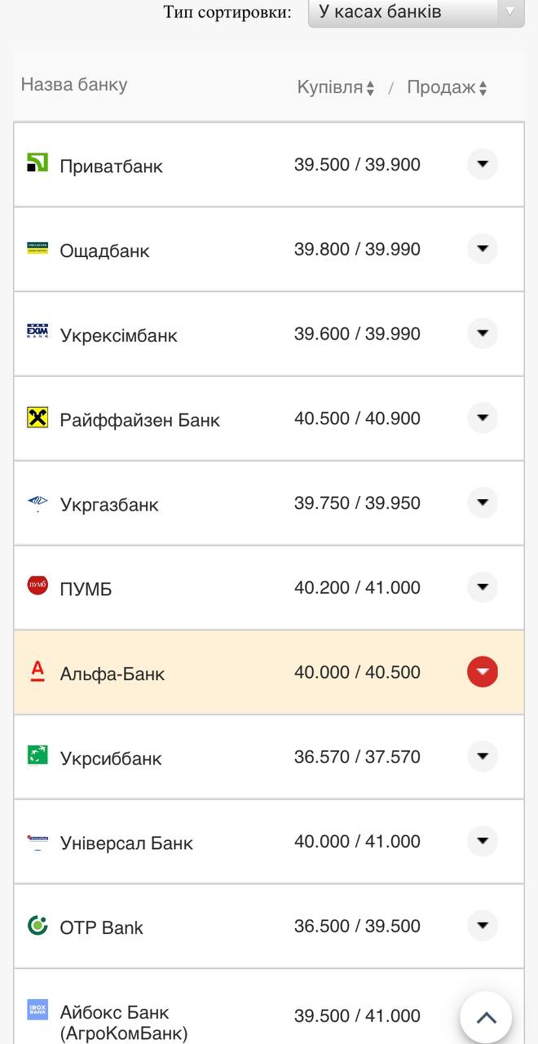Expand the Універсал Банк row
Viewport: 538px width, 1044px height.
point(483,840)
